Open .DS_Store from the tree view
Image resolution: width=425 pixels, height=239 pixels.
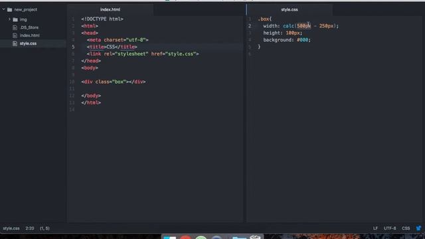point(29,28)
